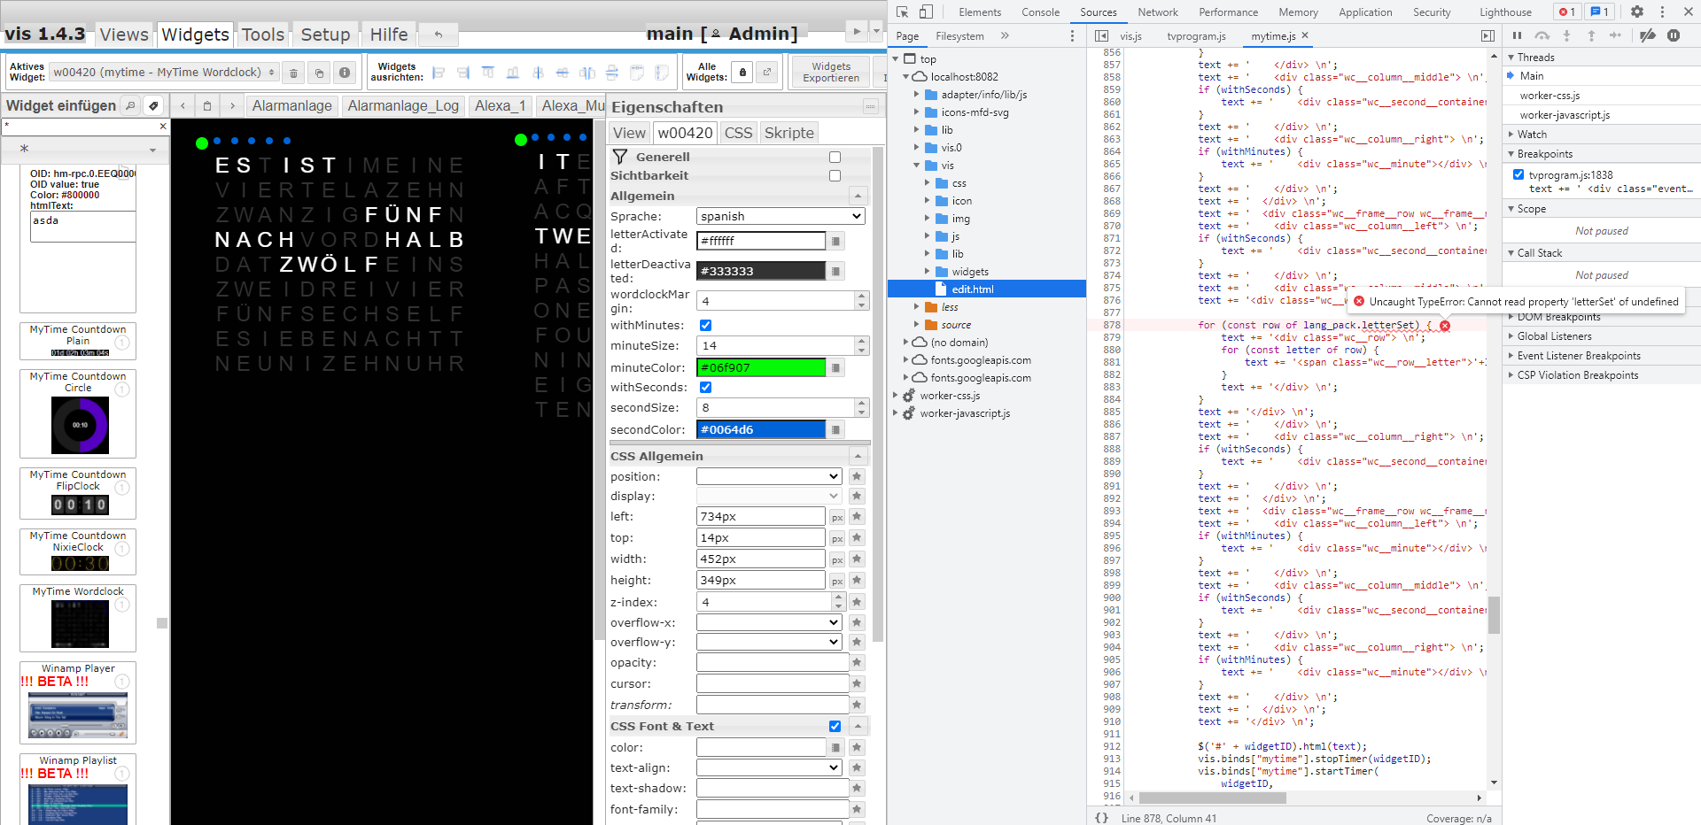The height and width of the screenshot is (825, 1701).
Task: Increase the minuteSize stepper value
Action: 861,341
